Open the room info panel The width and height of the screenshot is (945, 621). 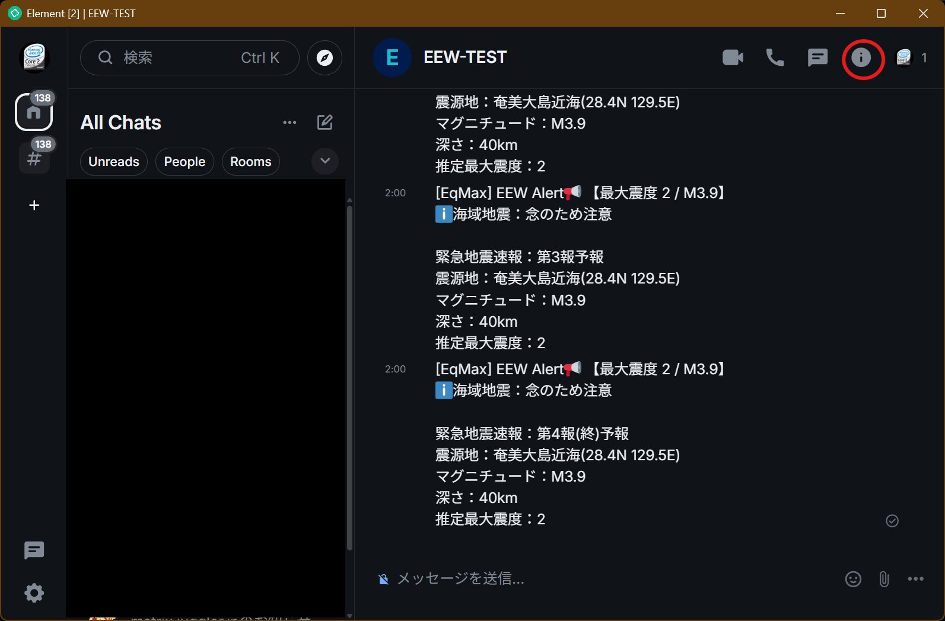point(861,58)
